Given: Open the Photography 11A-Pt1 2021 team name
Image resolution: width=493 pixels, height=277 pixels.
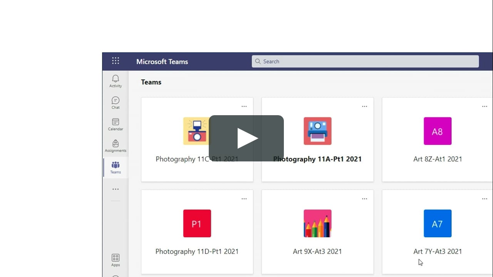Looking at the screenshot, I should pos(317,159).
